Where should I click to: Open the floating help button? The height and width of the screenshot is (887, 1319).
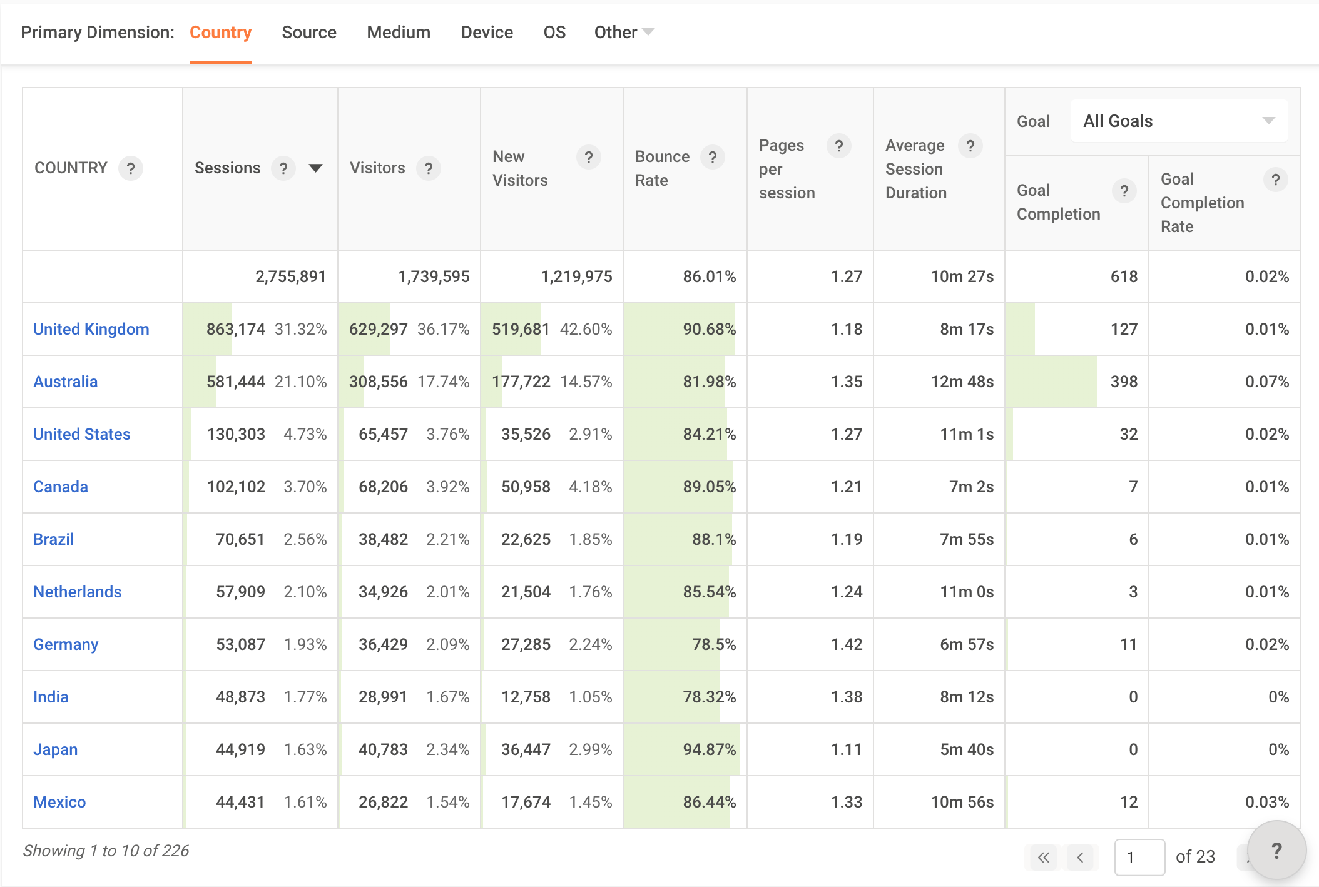pos(1276,851)
